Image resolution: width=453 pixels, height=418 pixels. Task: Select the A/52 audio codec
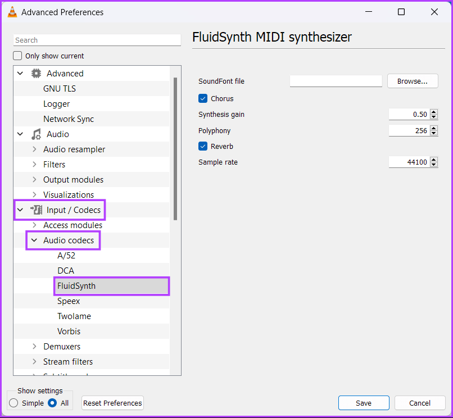(66, 256)
